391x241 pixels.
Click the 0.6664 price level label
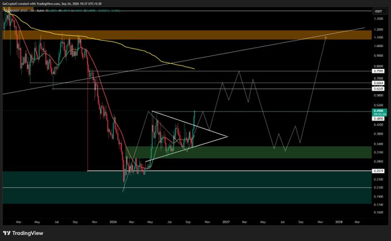click(378, 83)
